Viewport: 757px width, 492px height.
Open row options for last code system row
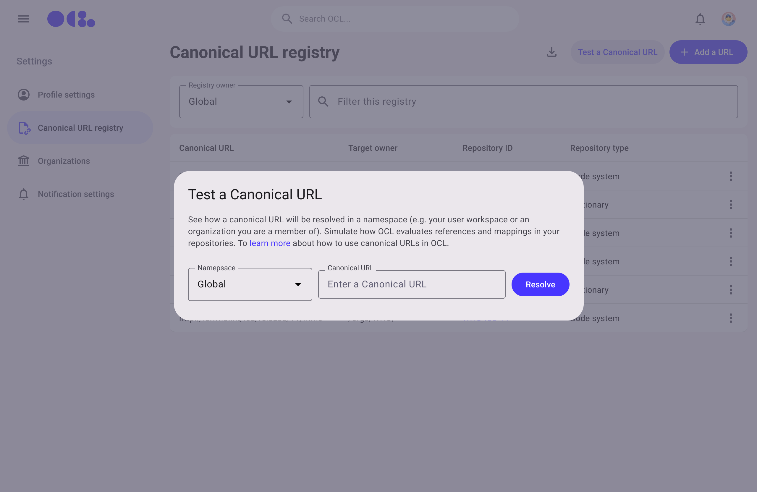[731, 318]
